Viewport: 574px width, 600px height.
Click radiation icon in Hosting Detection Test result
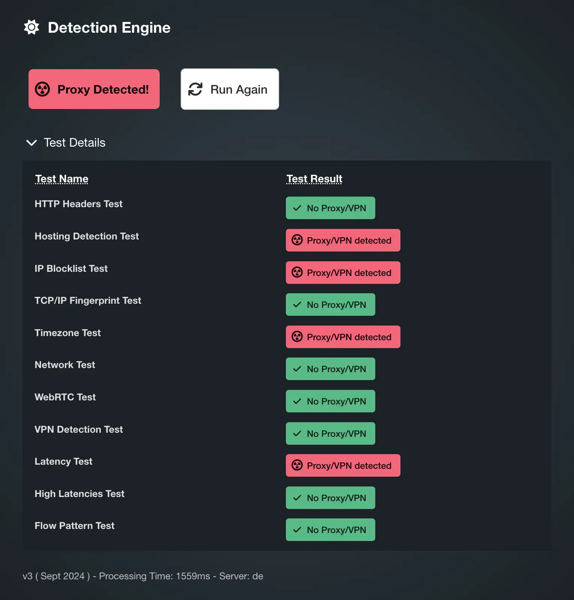(x=297, y=240)
